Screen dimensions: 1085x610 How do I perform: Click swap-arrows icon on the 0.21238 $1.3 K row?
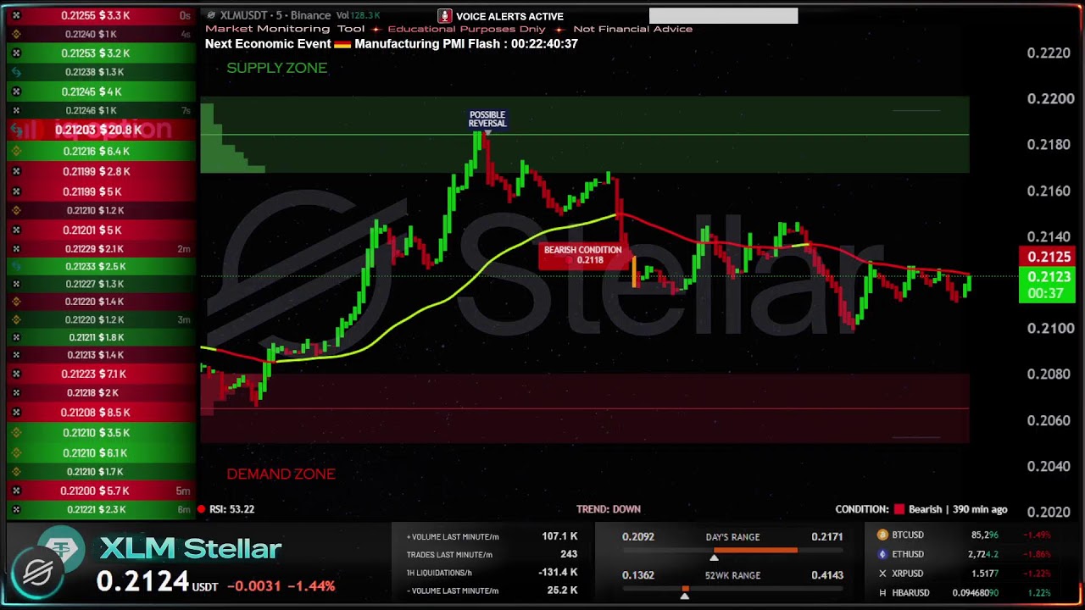pos(16,73)
